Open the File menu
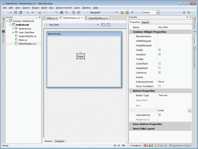The width and height of the screenshot is (198, 149). click(5, 8)
